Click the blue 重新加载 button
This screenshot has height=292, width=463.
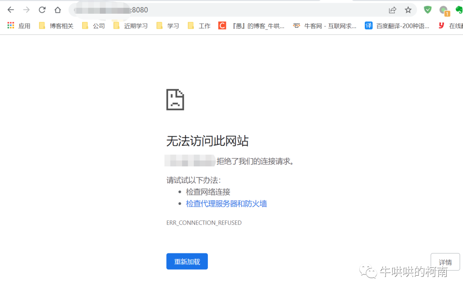(x=187, y=261)
